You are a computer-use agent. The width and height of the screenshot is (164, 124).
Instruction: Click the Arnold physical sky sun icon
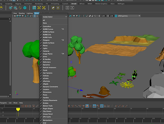coord(1,8)
